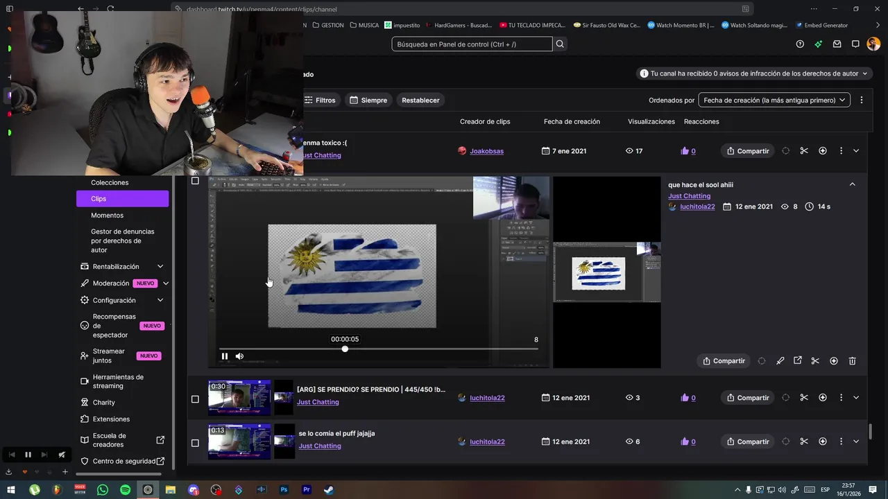Click the feature-clip plus icon on Joakobsas row
888x499 pixels.
coord(823,151)
